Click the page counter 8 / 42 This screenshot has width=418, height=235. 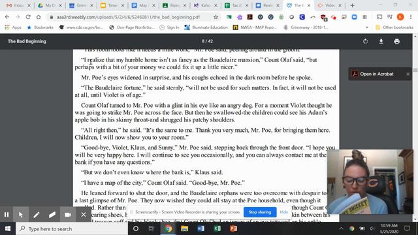207,41
